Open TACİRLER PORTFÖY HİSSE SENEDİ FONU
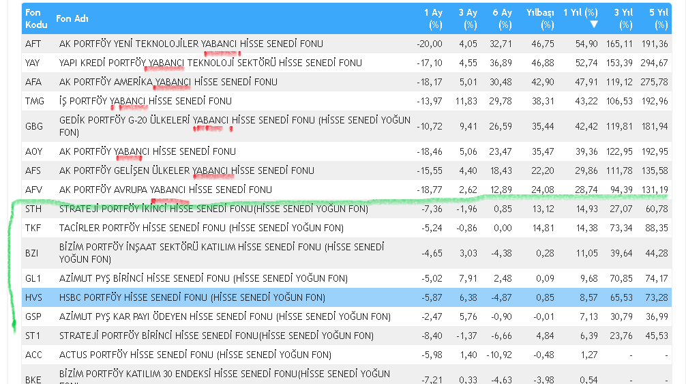Viewport: 686px width, 384px height. 201,228
